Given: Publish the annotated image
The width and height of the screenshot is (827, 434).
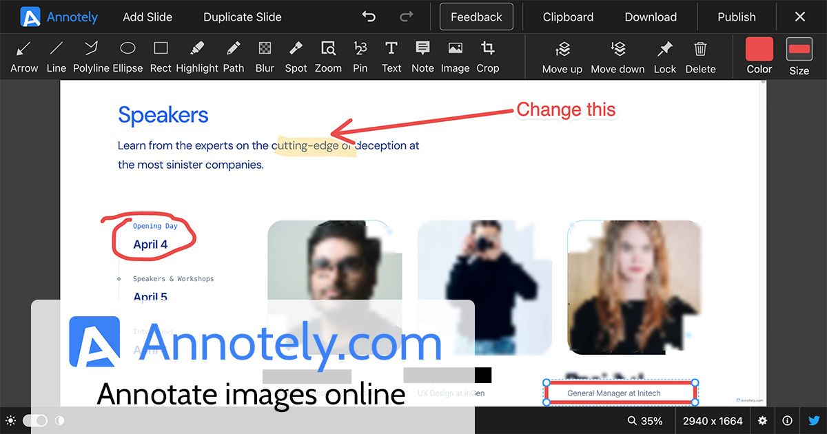Looking at the screenshot, I should click(x=736, y=17).
